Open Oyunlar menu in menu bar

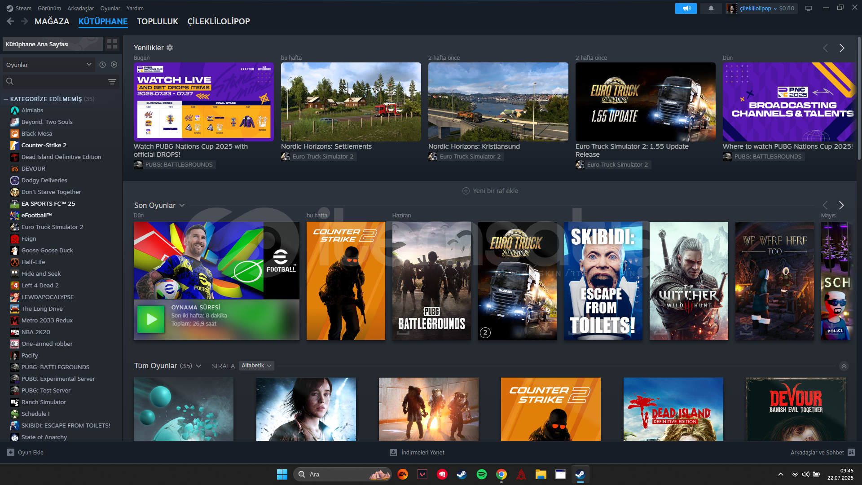110,8
